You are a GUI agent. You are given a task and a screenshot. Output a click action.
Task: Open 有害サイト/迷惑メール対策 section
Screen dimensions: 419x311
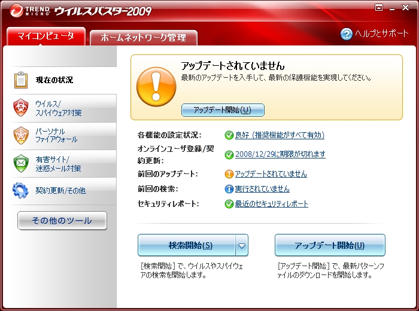click(63, 163)
